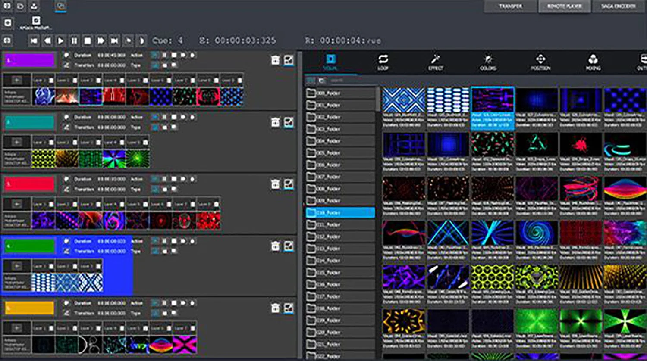Select the first layer thumbnail in purple cue 1
647x361 pixels.
pyautogui.click(x=44, y=96)
